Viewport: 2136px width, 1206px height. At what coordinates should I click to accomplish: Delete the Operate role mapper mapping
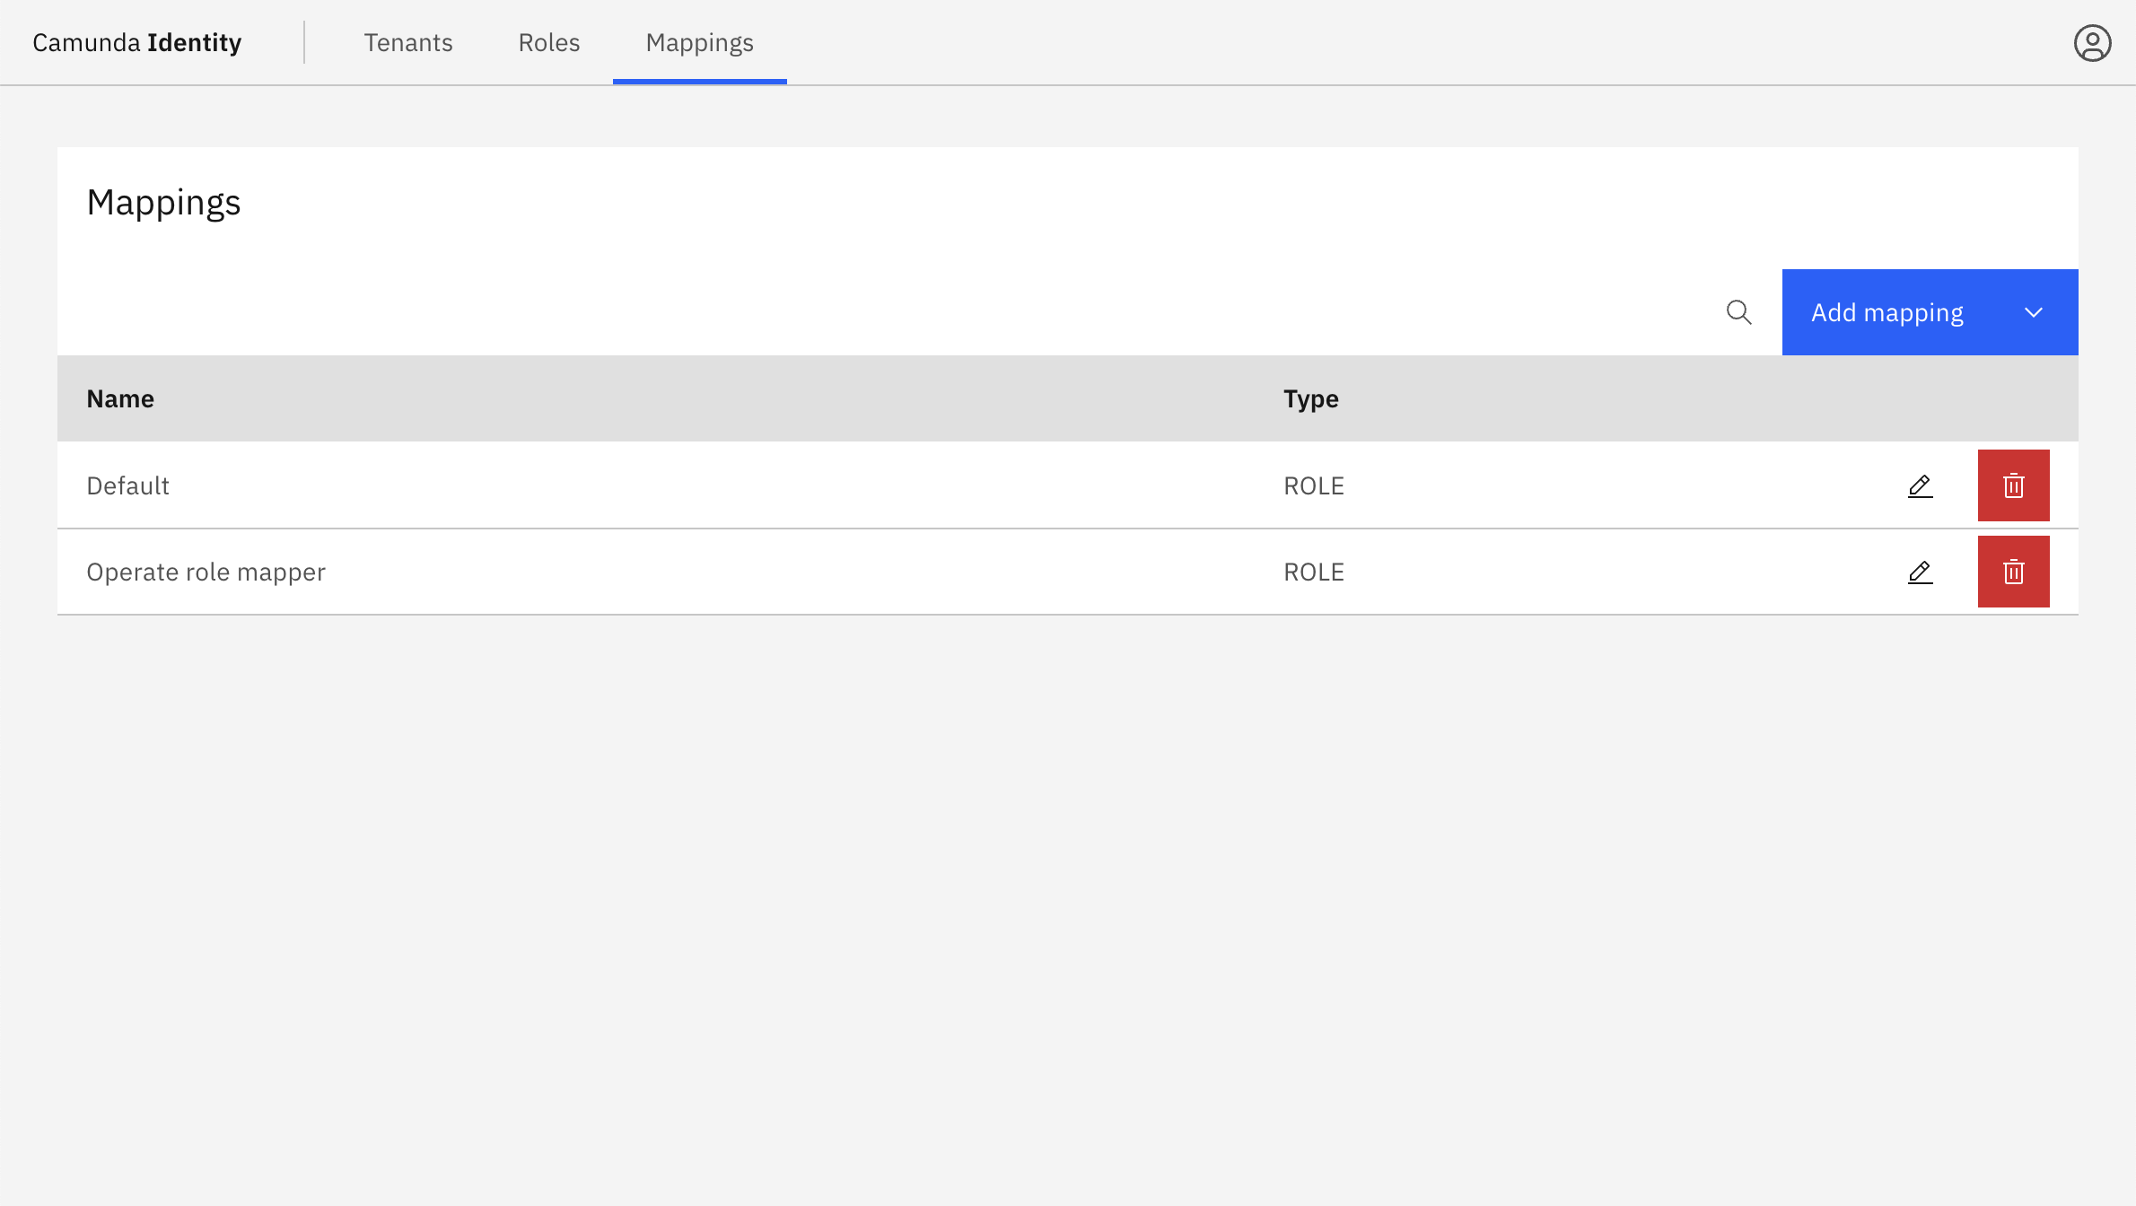2013,572
